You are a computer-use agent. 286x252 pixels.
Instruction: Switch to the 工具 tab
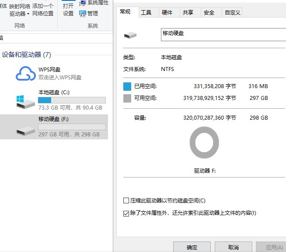(x=149, y=12)
